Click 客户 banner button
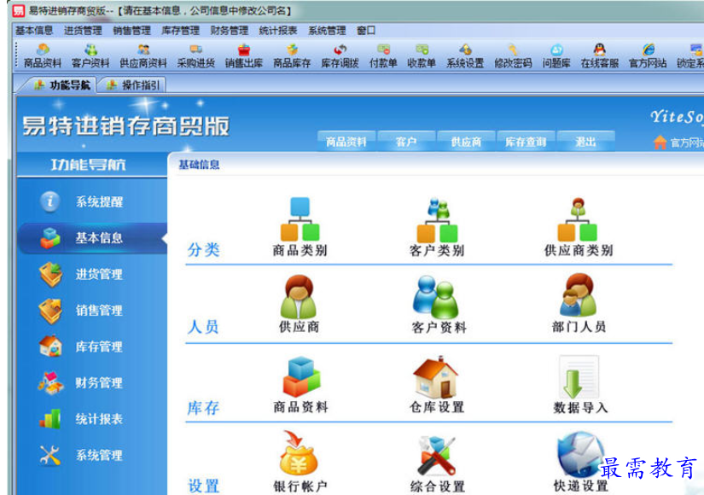Screen dimensions: 704x495 pyautogui.click(x=406, y=142)
